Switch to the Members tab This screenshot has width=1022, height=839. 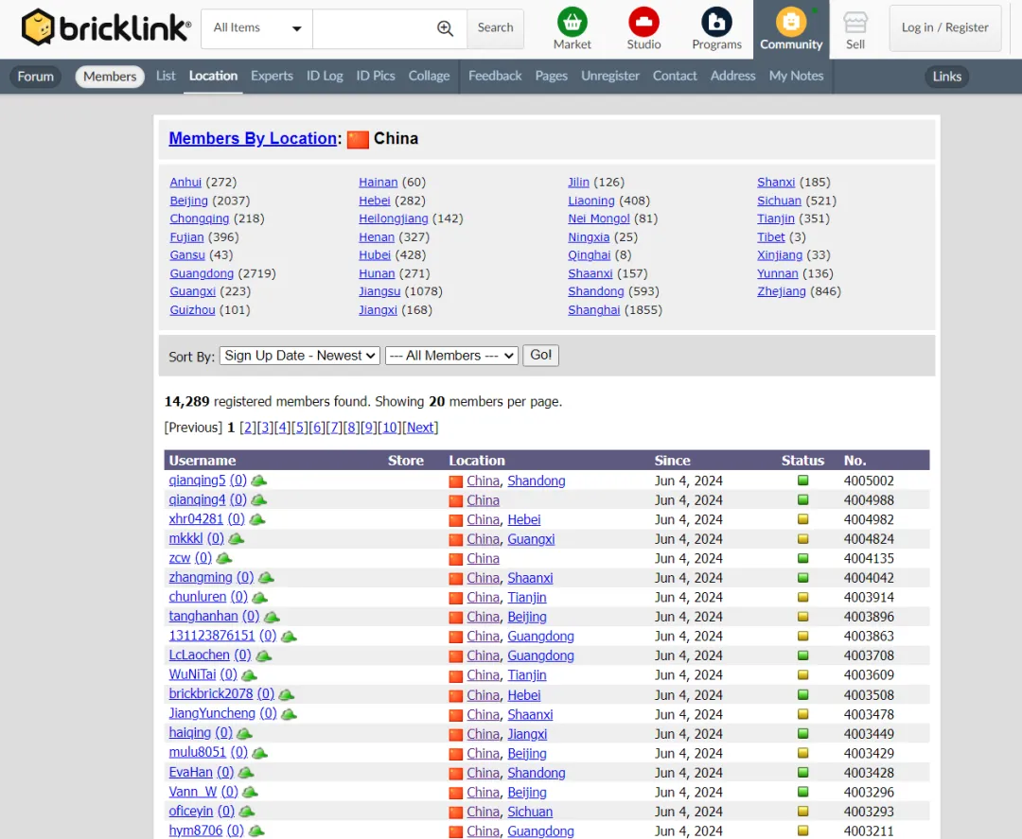tap(110, 77)
